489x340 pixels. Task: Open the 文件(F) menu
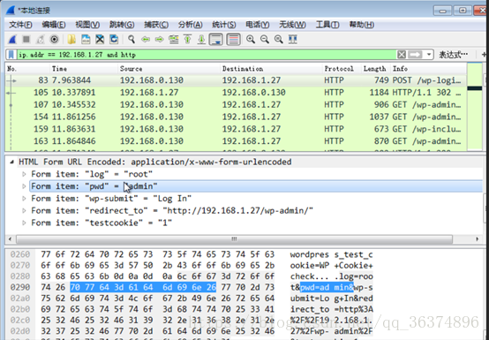point(20,25)
